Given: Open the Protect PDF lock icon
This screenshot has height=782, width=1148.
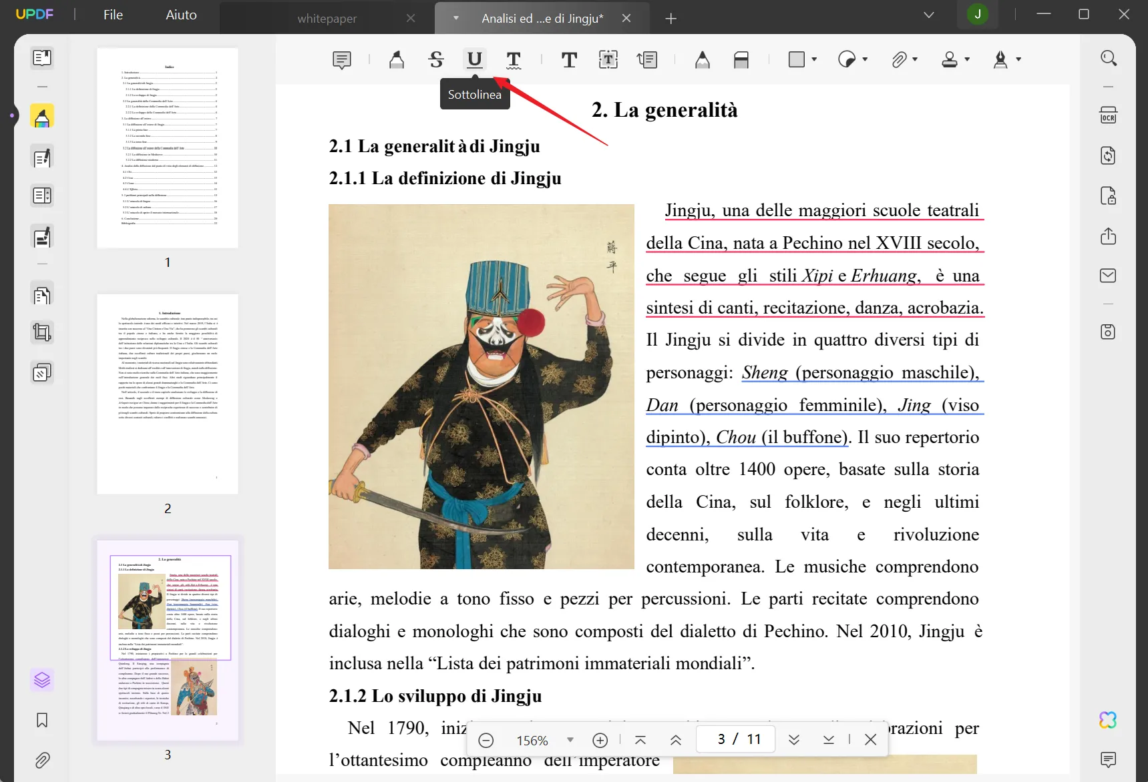Looking at the screenshot, I should pyautogui.click(x=1109, y=196).
